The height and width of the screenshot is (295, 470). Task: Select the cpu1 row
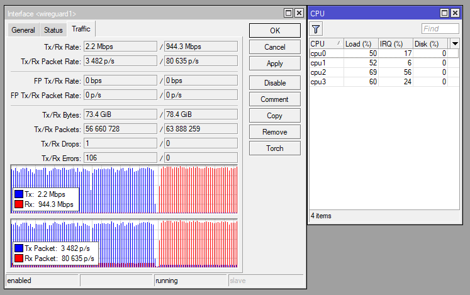[384, 63]
